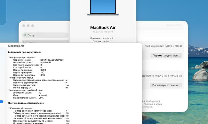This screenshot has width=208, height=124.
Task: Select charge level value 94
Action: 67,88
